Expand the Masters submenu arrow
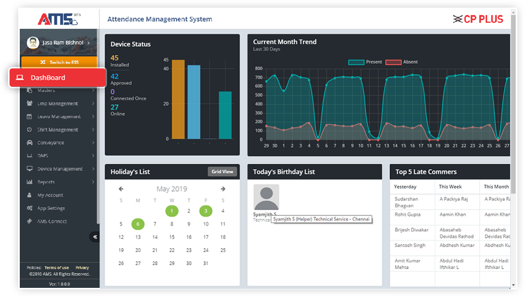525x297 pixels. (x=93, y=90)
